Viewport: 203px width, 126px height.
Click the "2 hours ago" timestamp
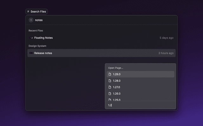tap(166, 53)
